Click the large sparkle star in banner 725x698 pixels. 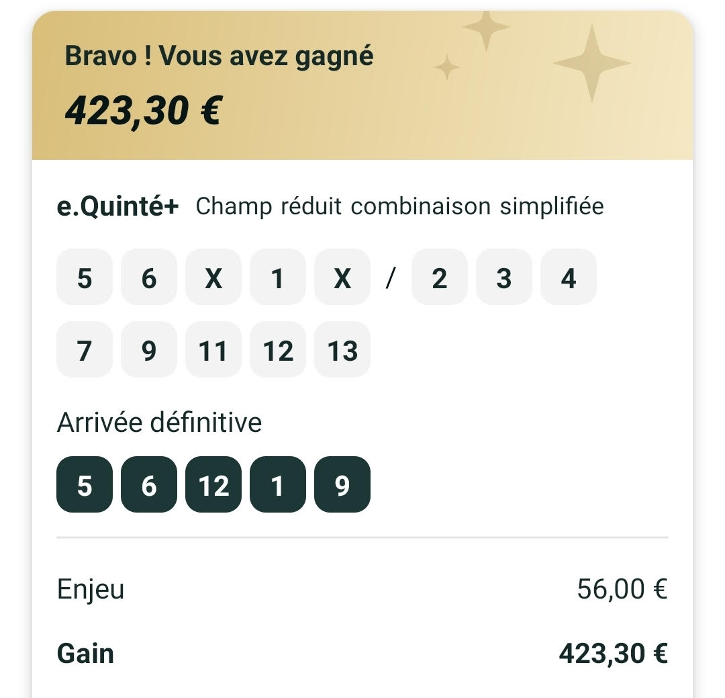click(x=591, y=63)
